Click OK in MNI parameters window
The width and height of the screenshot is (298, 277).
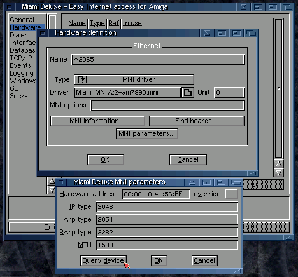159,260
